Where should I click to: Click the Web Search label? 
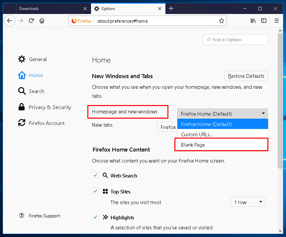click(x=124, y=176)
